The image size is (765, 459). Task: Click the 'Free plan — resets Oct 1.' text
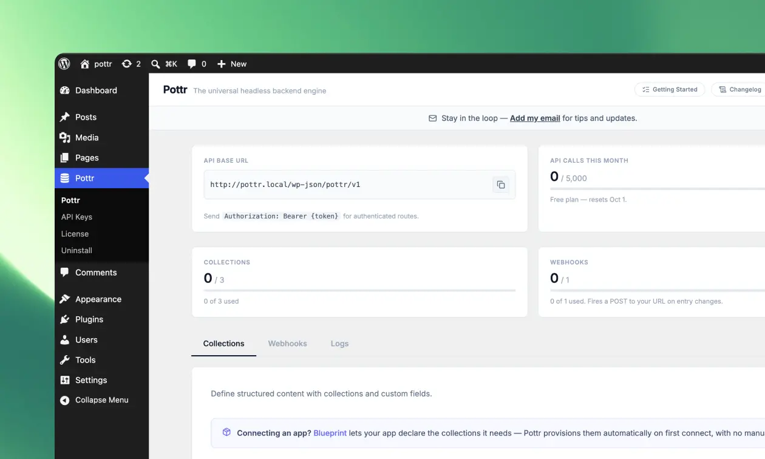(588, 199)
